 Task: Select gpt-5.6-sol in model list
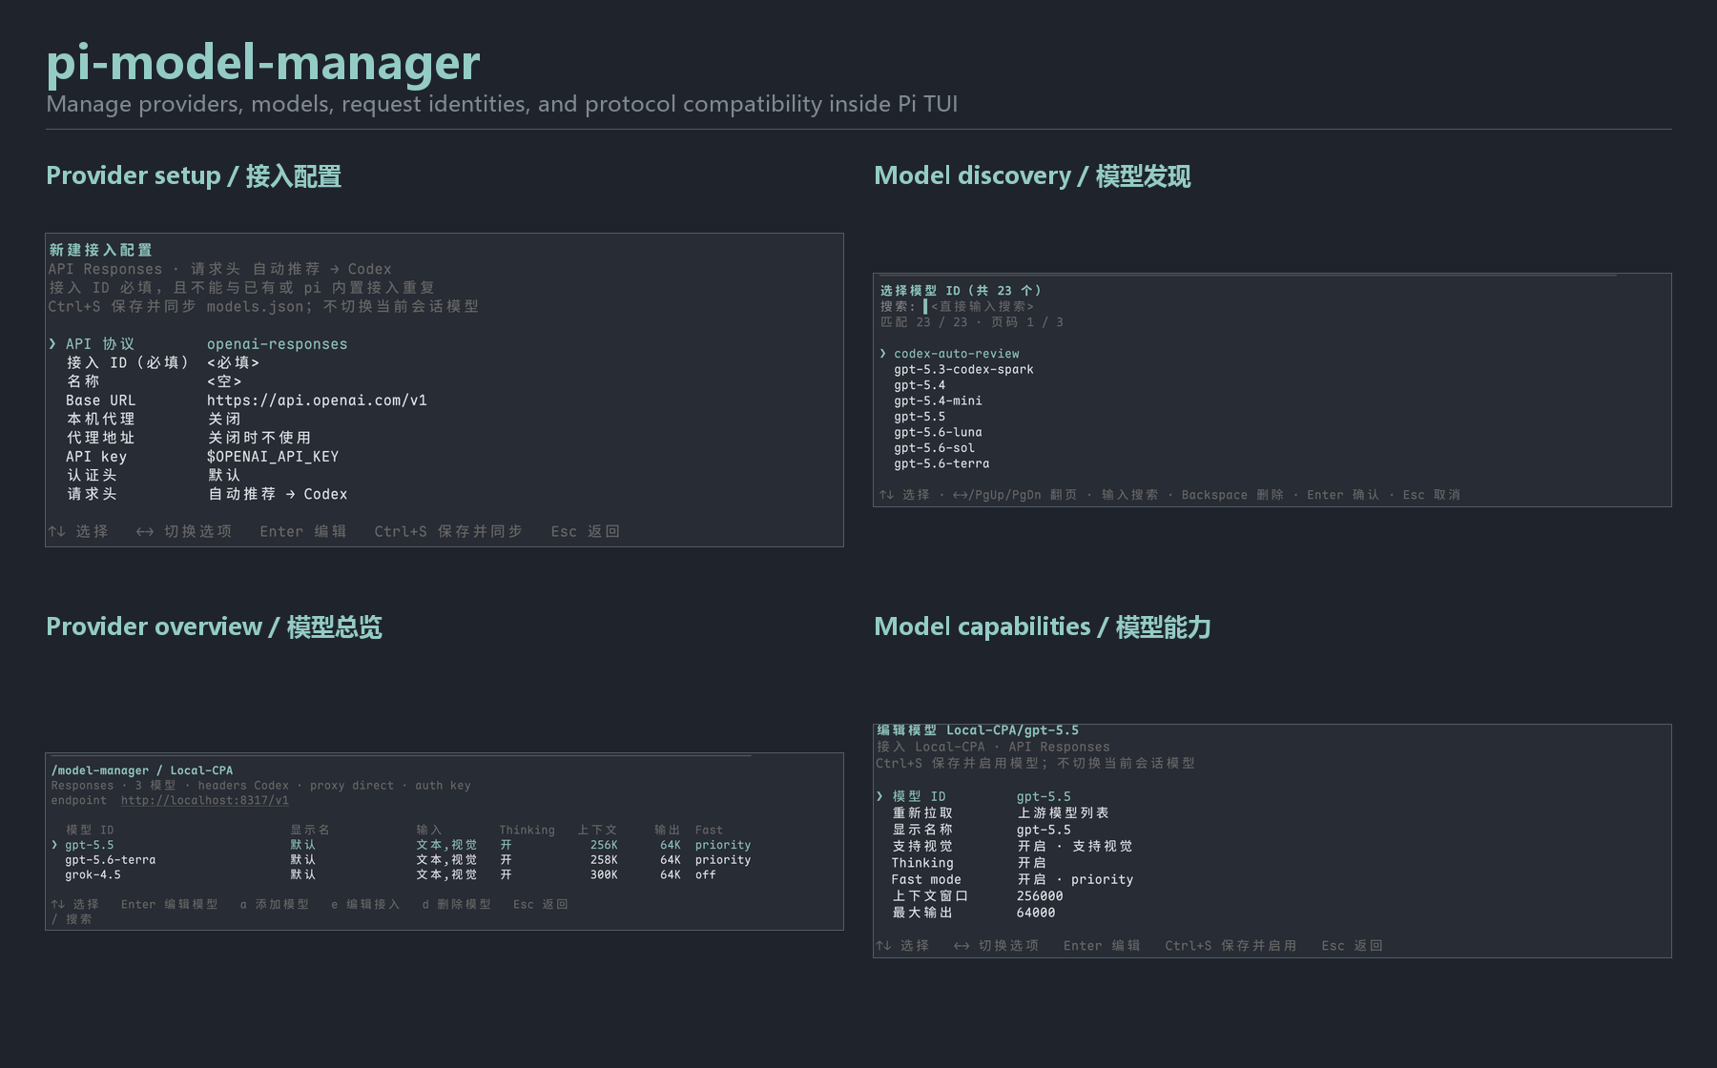[934, 448]
